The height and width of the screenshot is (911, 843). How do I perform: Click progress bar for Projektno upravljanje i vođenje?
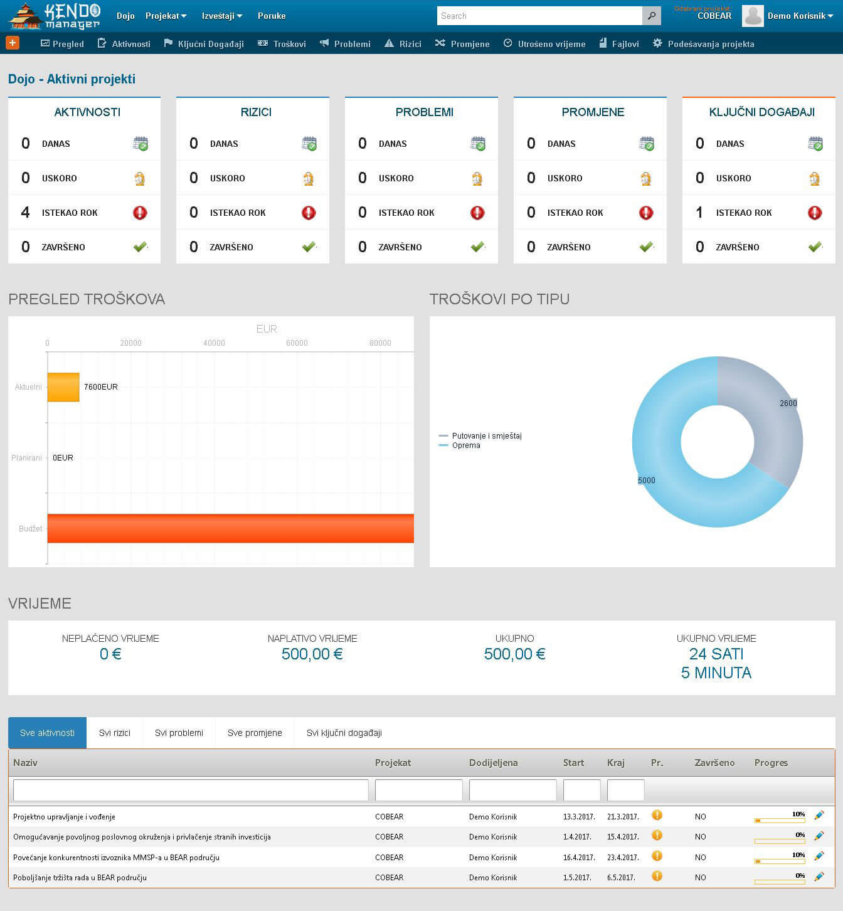pos(780,820)
